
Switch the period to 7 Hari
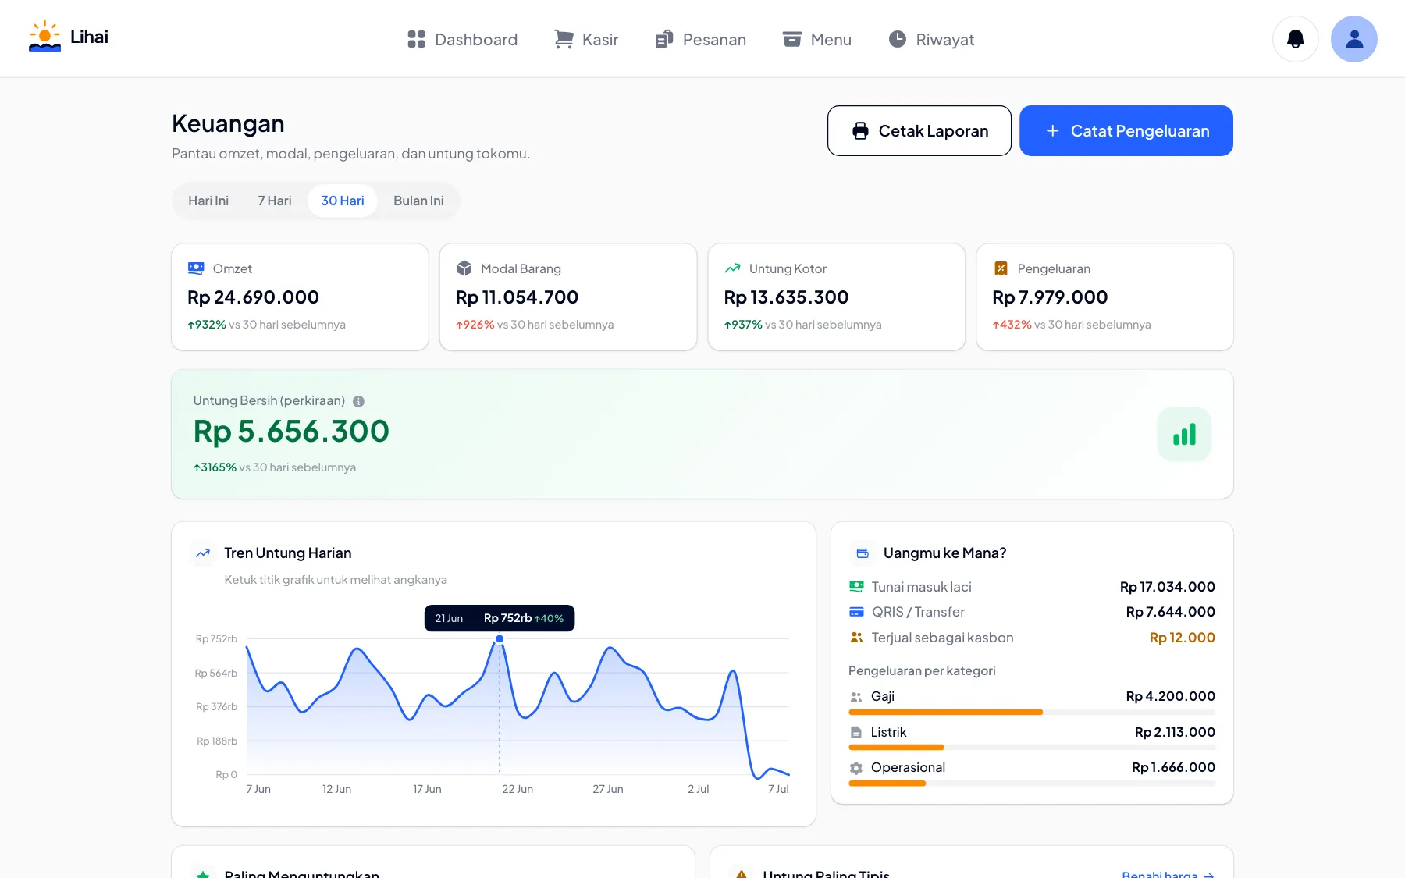(275, 201)
